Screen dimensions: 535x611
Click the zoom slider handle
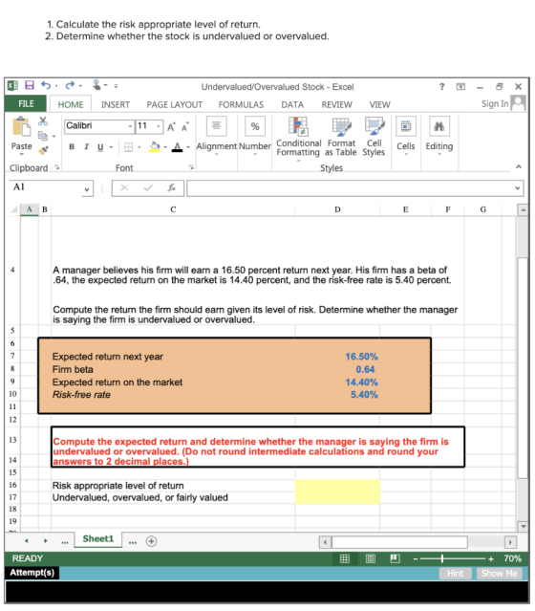coord(442,558)
